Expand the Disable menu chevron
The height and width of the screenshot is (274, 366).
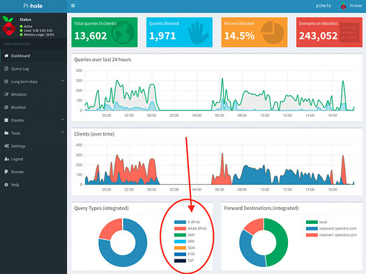(x=62, y=120)
